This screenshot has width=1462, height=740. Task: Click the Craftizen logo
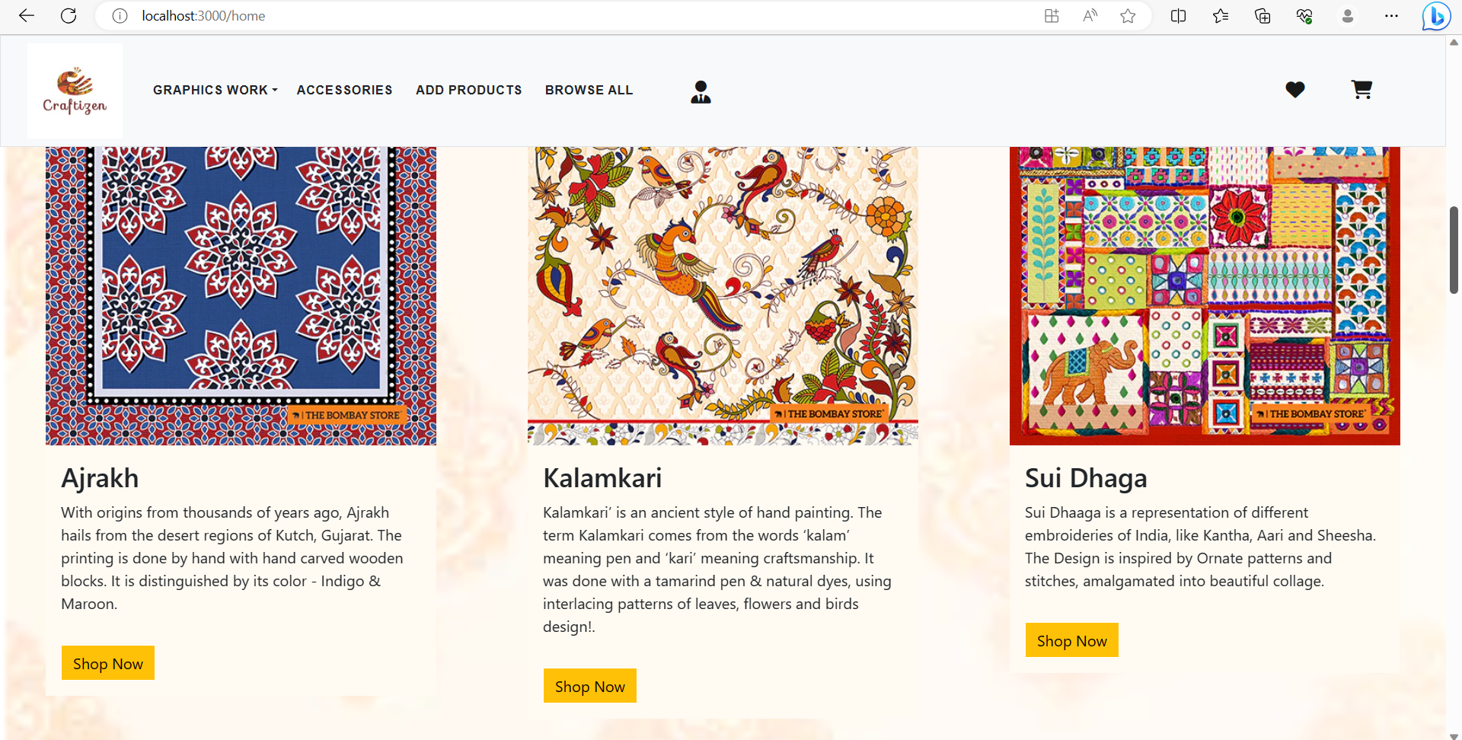[75, 91]
